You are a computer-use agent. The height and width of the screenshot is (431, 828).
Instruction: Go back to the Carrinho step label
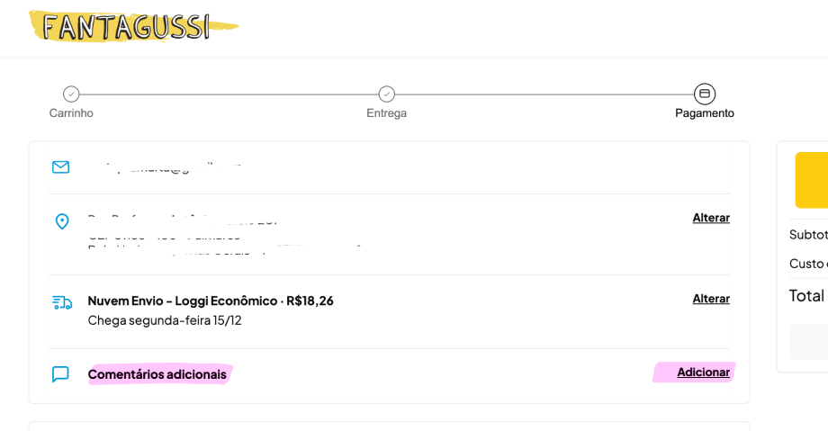click(x=71, y=113)
